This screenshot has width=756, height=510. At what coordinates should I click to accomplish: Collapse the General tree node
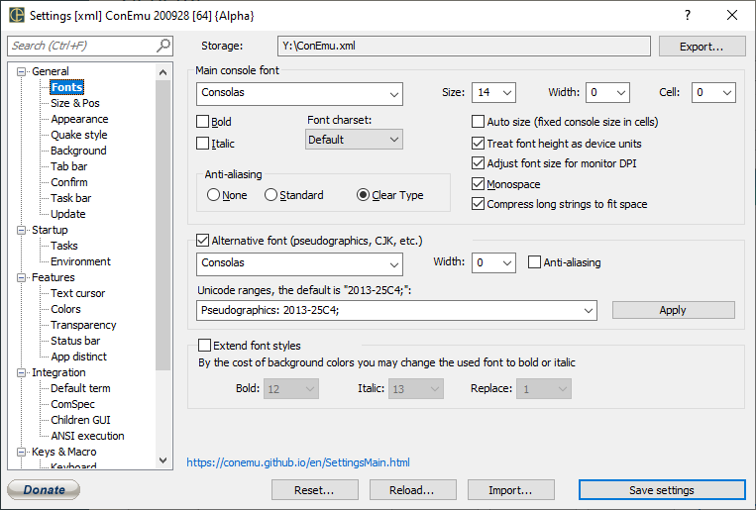pyautogui.click(x=21, y=71)
